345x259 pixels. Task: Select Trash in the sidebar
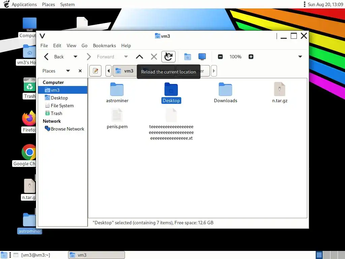coord(63,113)
